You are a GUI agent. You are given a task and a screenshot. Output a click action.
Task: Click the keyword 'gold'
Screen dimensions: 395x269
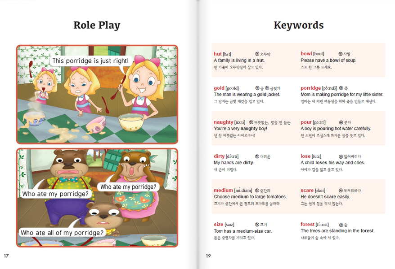(x=219, y=88)
